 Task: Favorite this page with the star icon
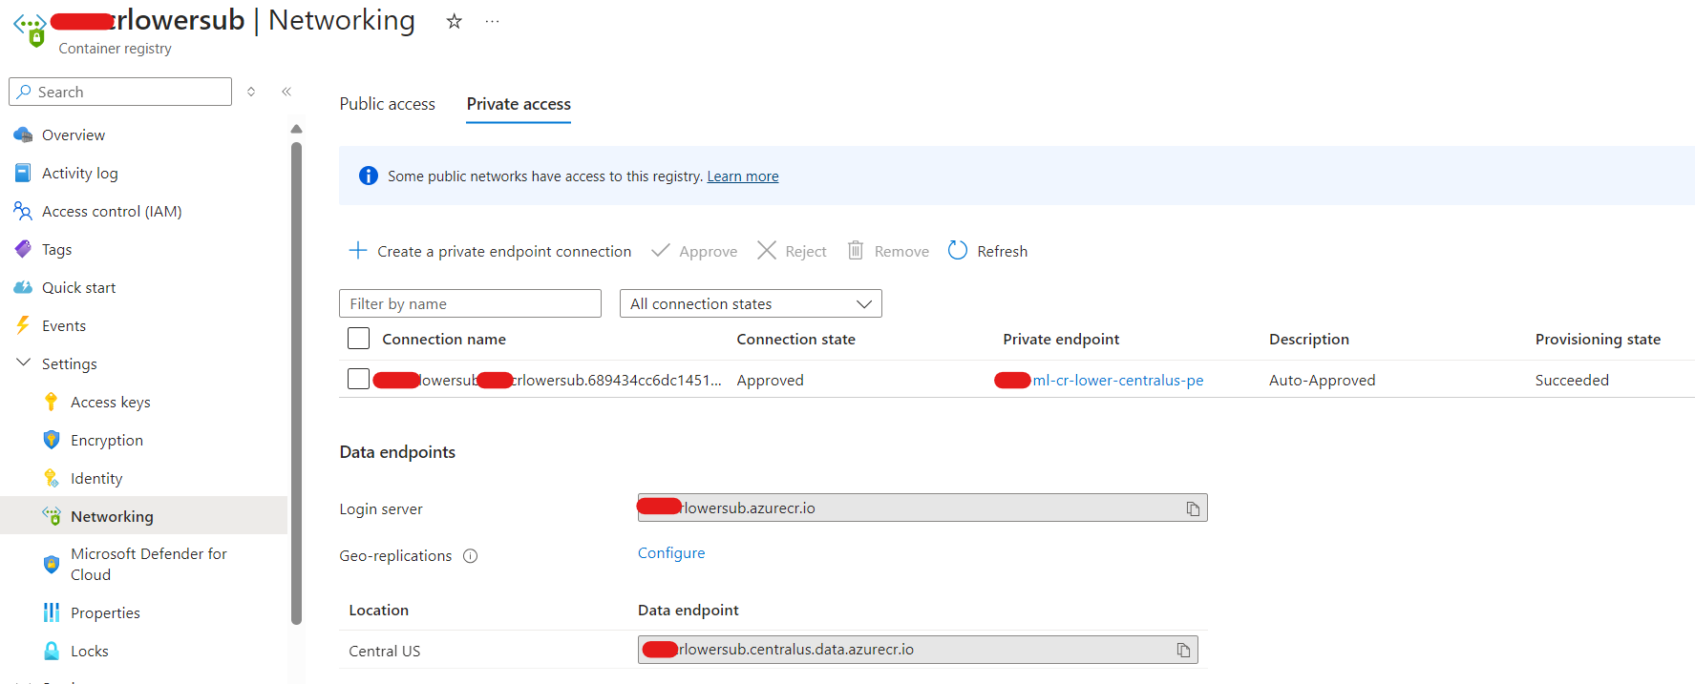(x=455, y=21)
